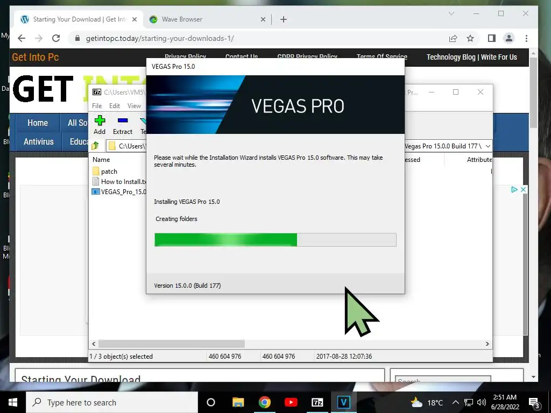Go forward in Chrome
This screenshot has height=413, width=551.
(x=39, y=38)
